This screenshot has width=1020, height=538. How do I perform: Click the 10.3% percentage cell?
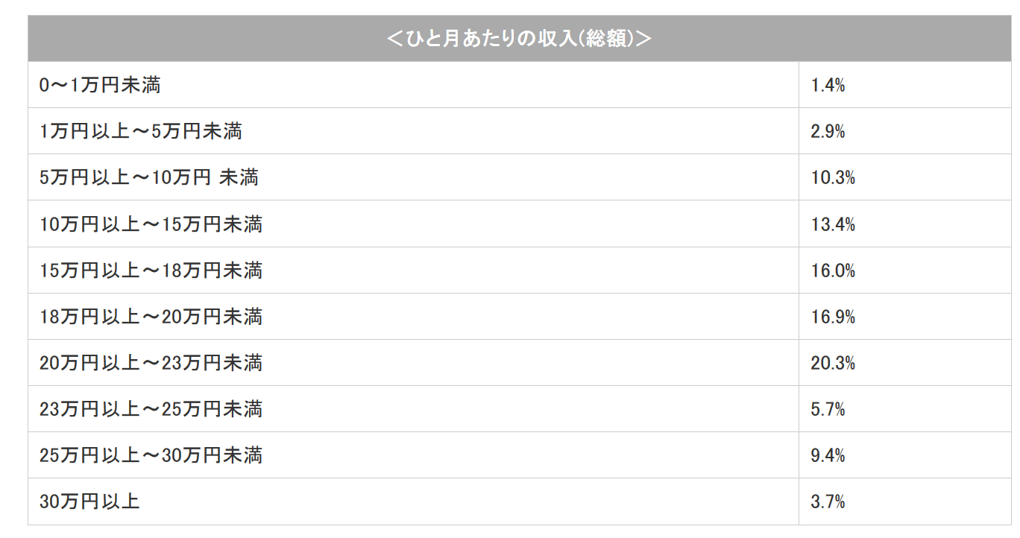(x=833, y=177)
